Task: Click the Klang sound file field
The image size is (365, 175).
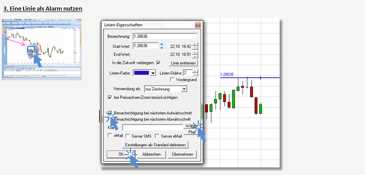Action: [153, 128]
